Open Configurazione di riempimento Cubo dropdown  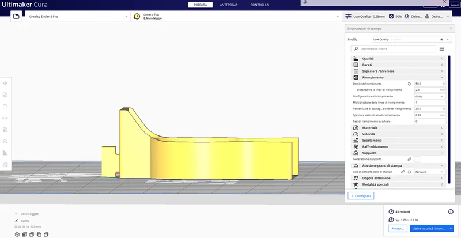click(x=430, y=96)
